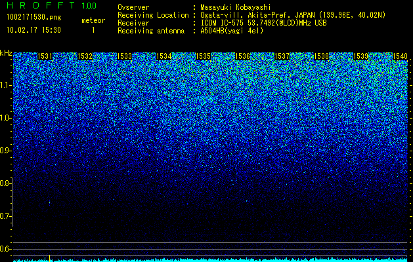The image size is (413, 262).
Task: Click the 0.6 frequency axis label
Action: pyautogui.click(x=5, y=249)
